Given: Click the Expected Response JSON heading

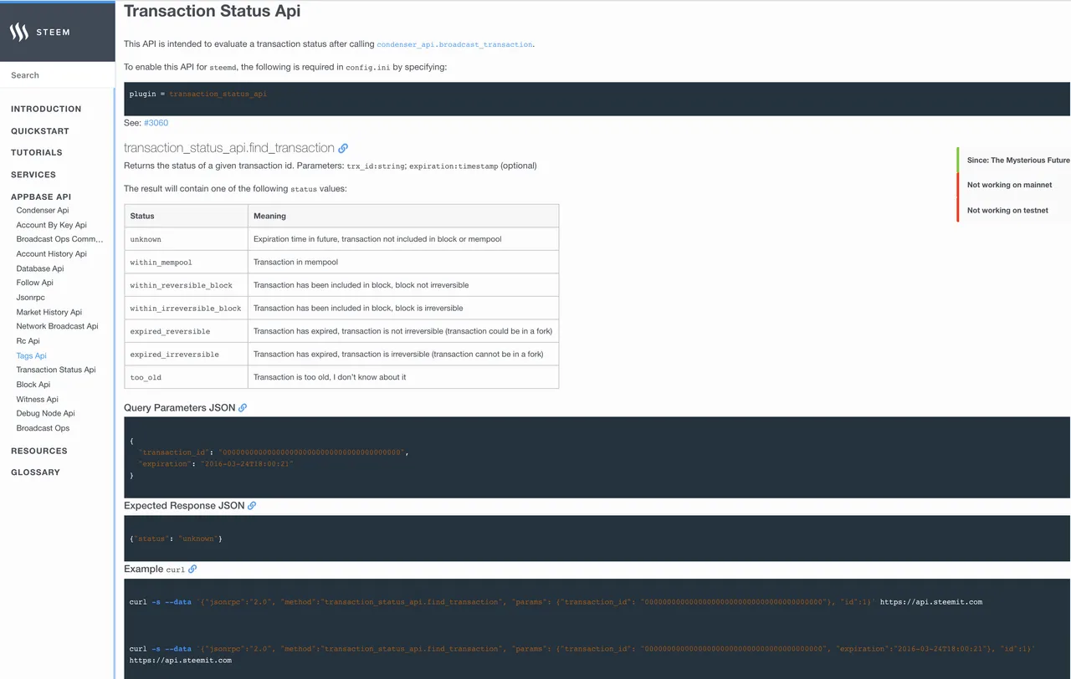Looking at the screenshot, I should pos(184,505).
